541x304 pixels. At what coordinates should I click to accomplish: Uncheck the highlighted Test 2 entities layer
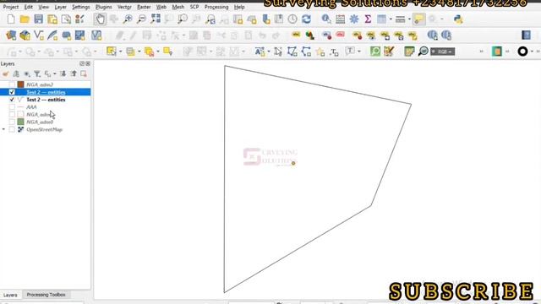[12, 92]
